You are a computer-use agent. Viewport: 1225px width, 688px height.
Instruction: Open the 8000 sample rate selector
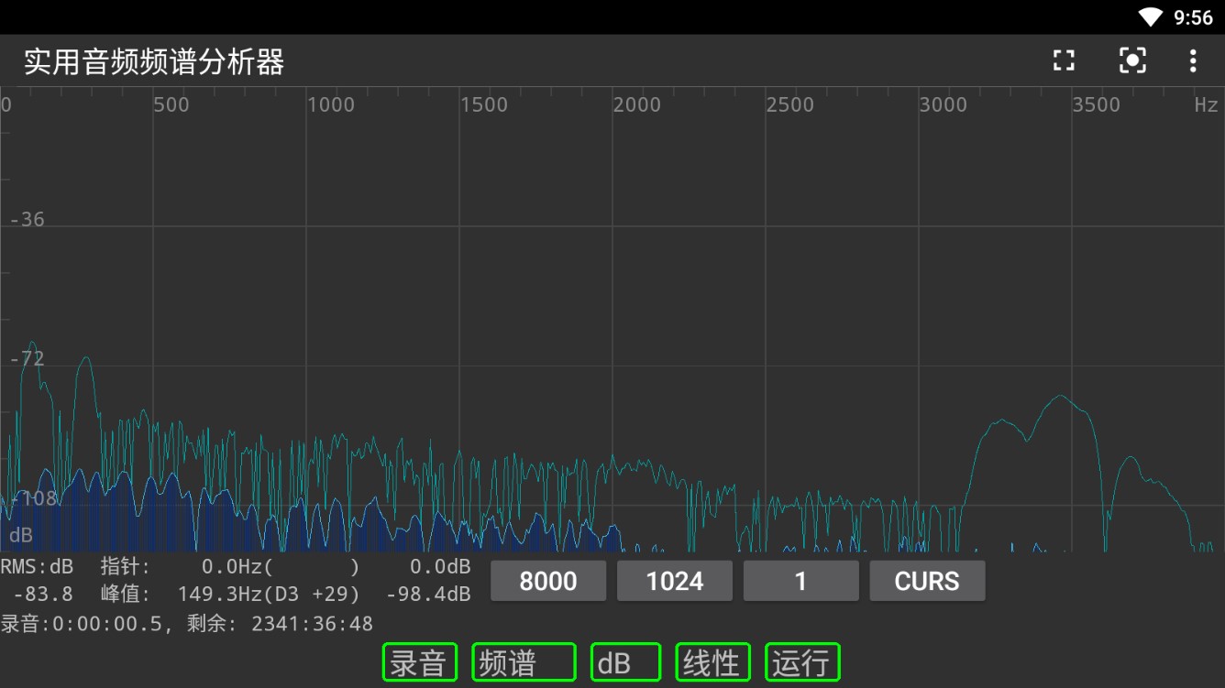point(548,581)
